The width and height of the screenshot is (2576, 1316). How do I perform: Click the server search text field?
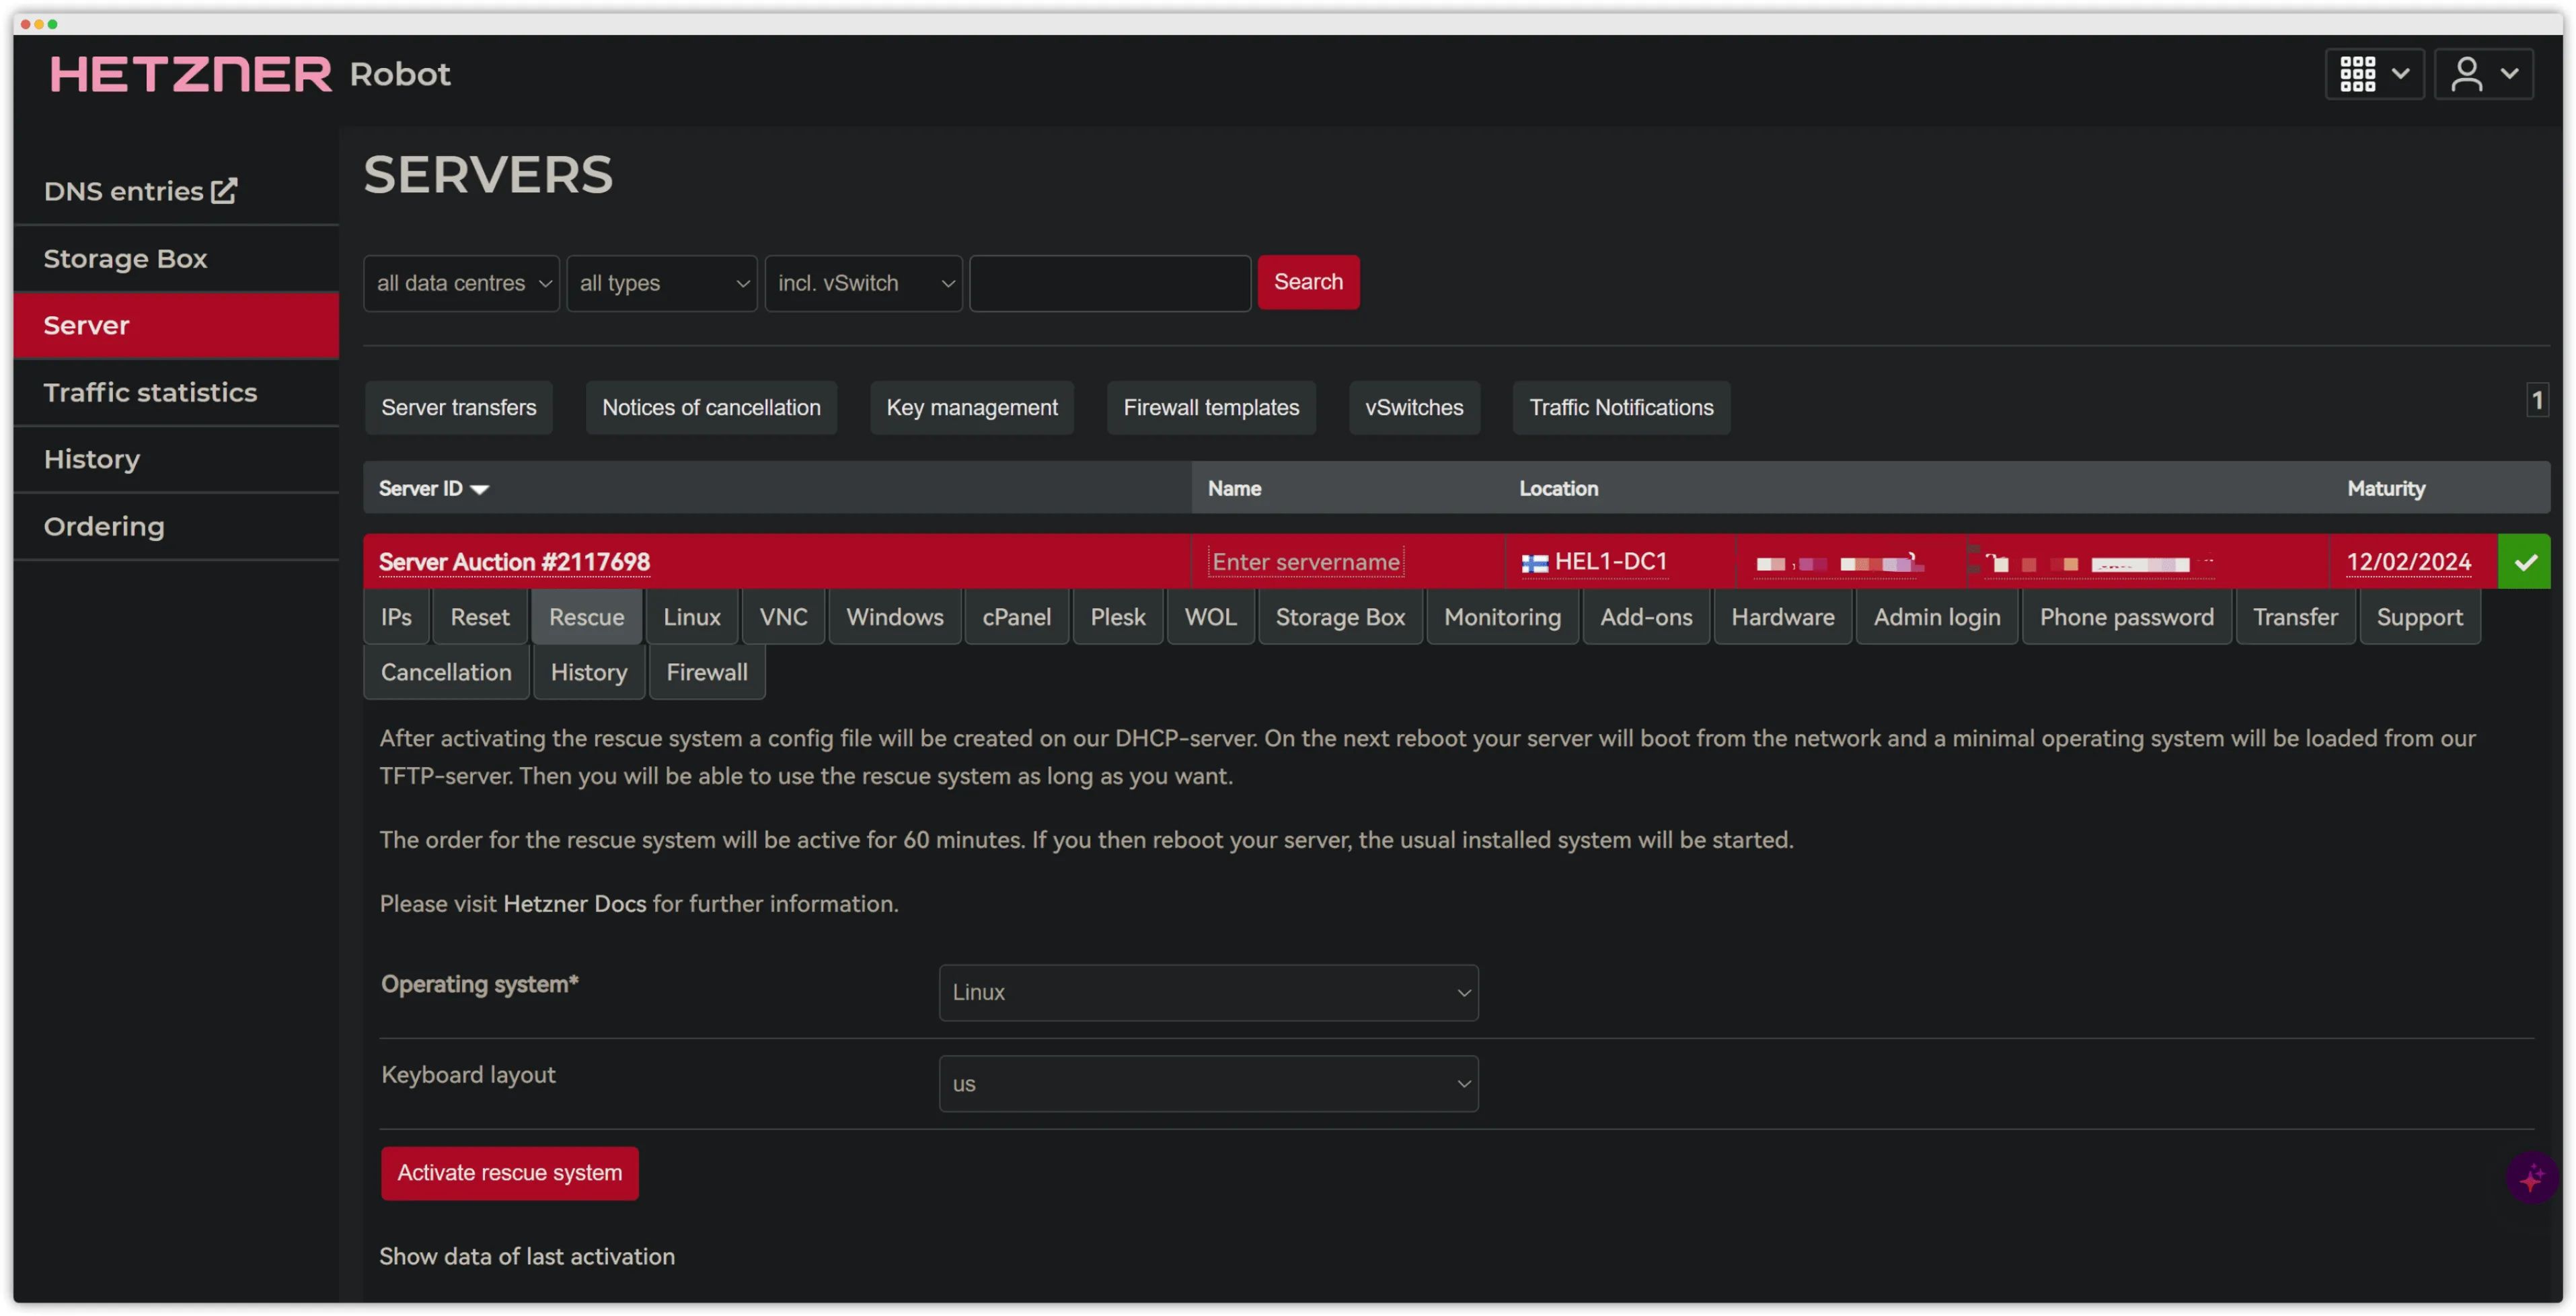coord(1110,283)
